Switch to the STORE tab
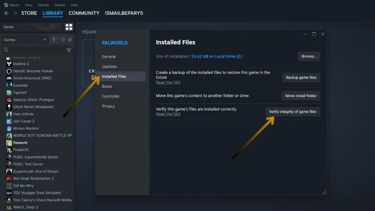 tap(29, 13)
